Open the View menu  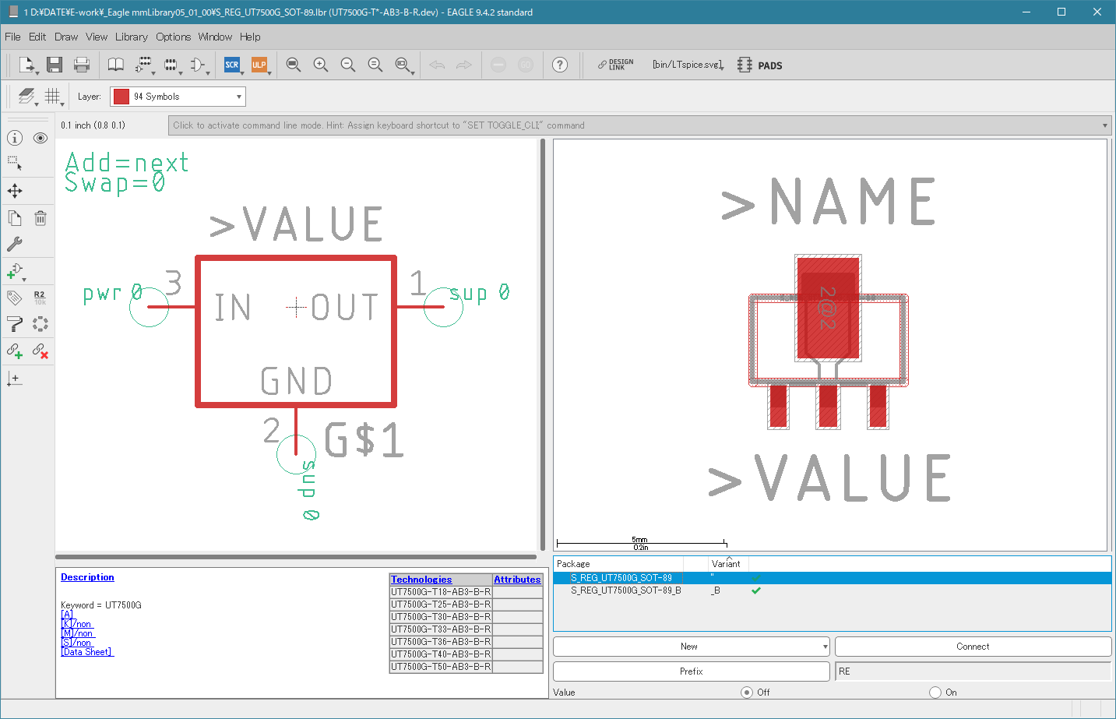pos(97,37)
